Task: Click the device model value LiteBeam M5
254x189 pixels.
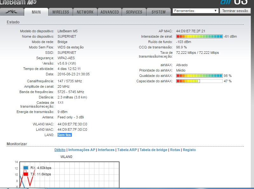Action: click(67, 31)
